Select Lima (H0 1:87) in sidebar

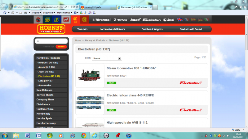46,81
